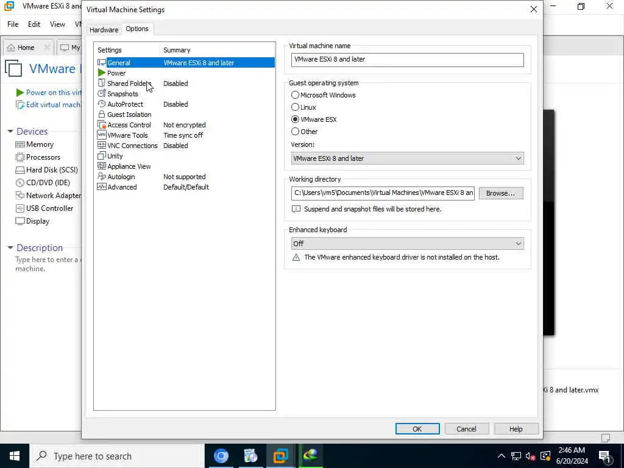Click the Virtual machine name field
Image resolution: width=624 pixels, height=468 pixels.
pos(407,60)
